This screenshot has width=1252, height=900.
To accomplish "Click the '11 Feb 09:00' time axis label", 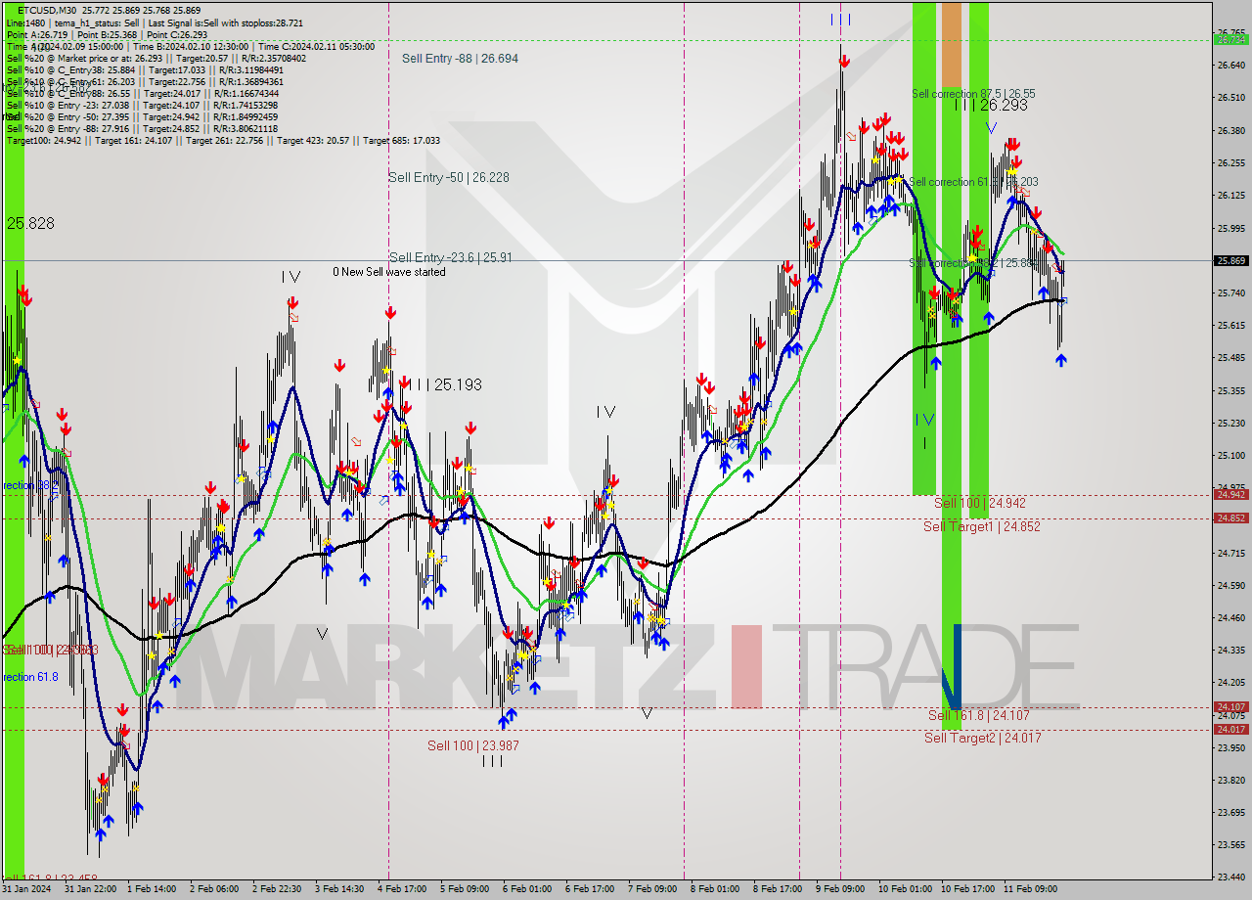I will coord(1030,889).
